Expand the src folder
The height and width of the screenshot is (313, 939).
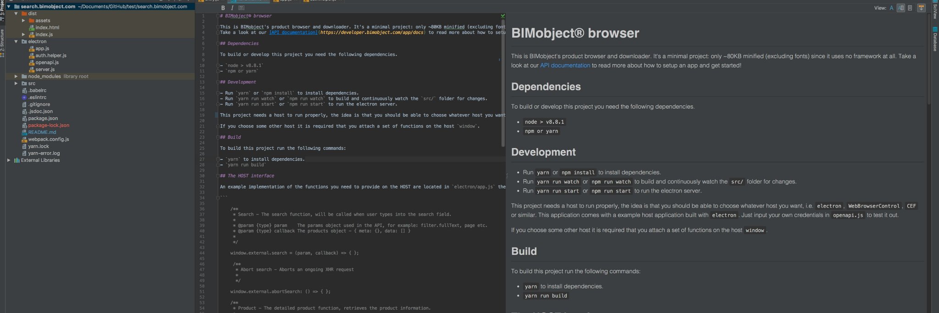tap(16, 83)
